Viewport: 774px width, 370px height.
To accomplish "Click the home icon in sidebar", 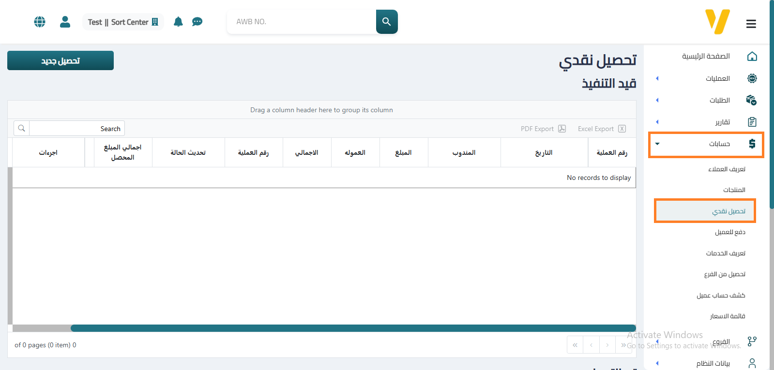I will pyautogui.click(x=752, y=57).
